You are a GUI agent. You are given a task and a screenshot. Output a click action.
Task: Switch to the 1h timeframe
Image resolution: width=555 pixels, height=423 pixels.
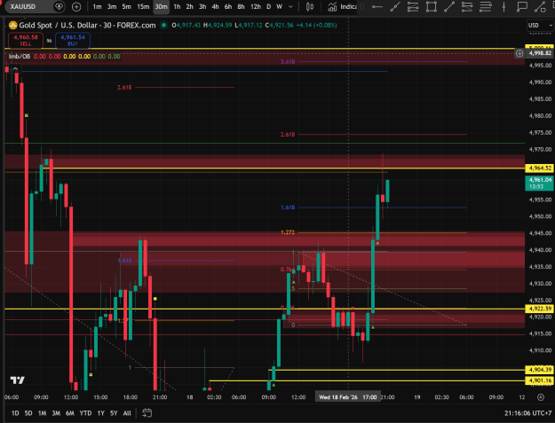(177, 7)
